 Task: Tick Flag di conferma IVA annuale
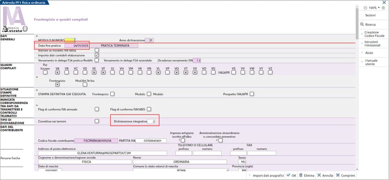[x=97, y=109]
